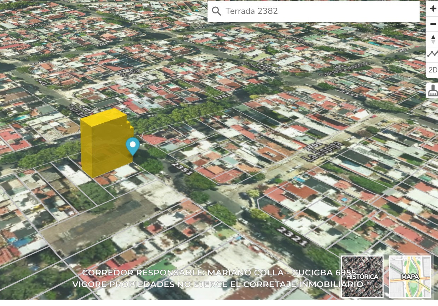Switch the map to 2D view
This screenshot has width=438, height=306.
pos(432,70)
